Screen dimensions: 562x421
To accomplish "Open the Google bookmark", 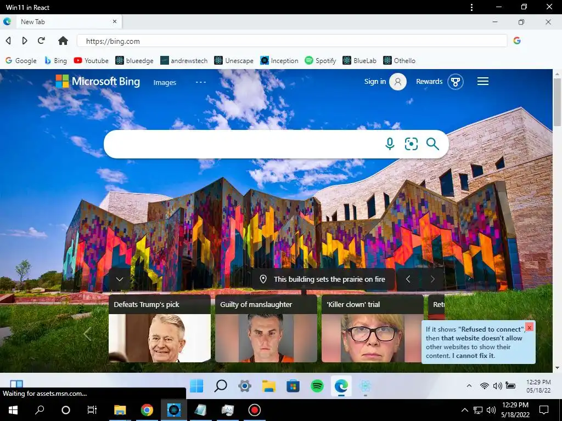I will coord(21,60).
